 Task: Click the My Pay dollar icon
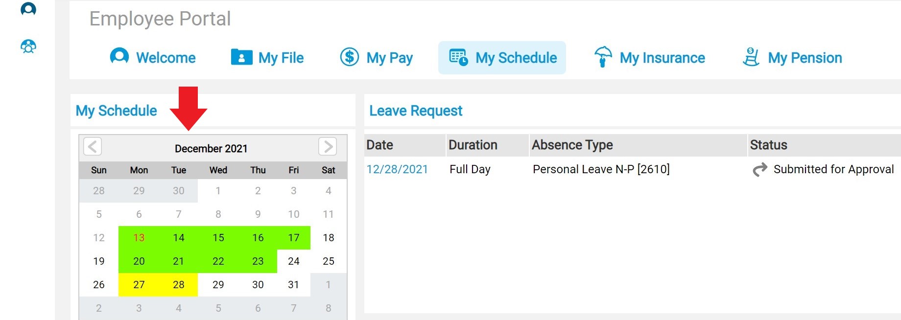click(x=350, y=57)
